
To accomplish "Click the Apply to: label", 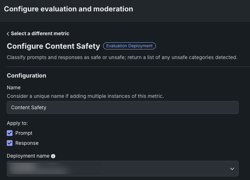I will tap(17, 123).
